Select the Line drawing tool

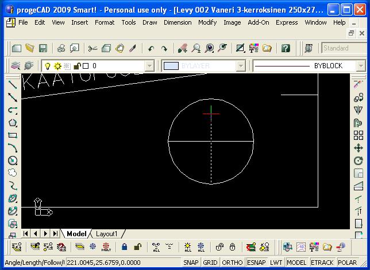(12, 85)
